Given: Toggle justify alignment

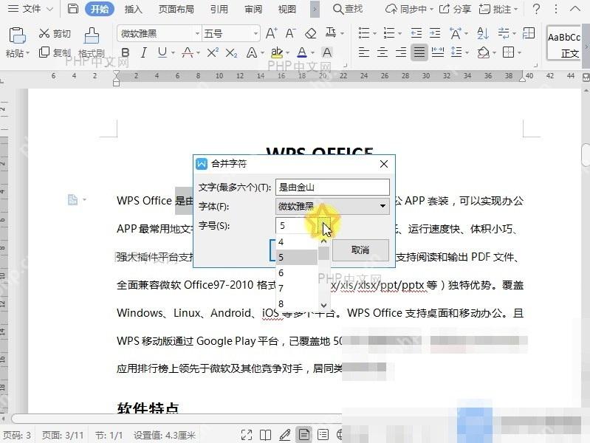Looking at the screenshot, I should tap(419, 52).
